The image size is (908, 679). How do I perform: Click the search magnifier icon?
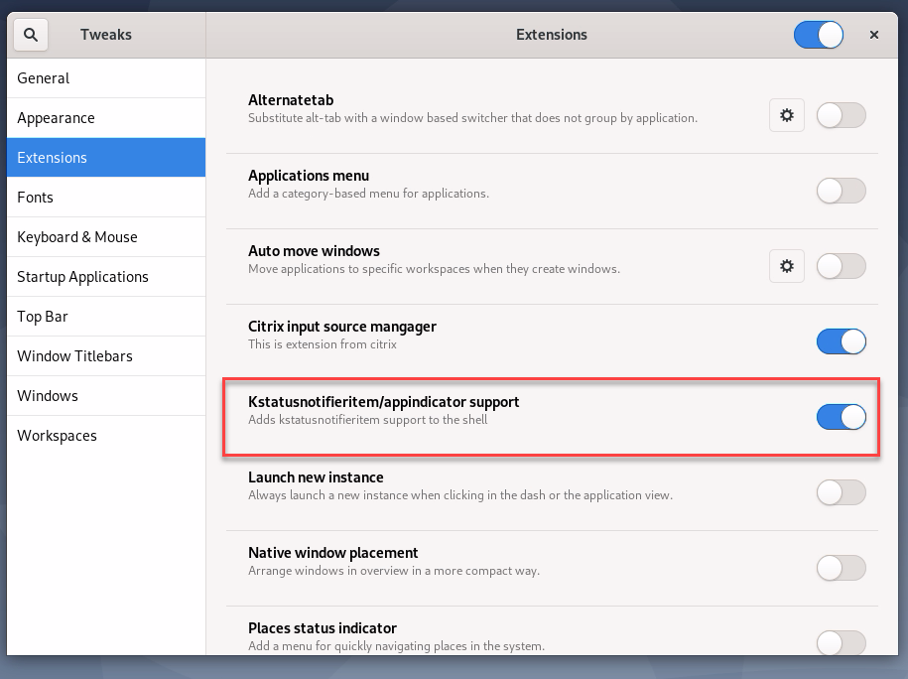coord(30,34)
